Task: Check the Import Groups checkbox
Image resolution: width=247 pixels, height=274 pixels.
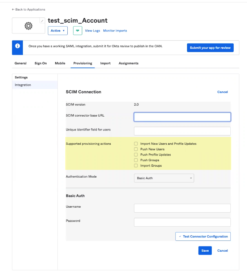Action: [136, 166]
